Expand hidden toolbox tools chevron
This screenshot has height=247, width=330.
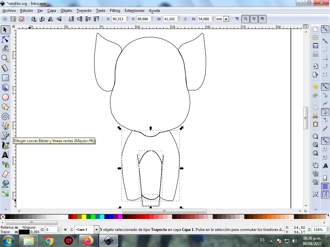pos(6,209)
